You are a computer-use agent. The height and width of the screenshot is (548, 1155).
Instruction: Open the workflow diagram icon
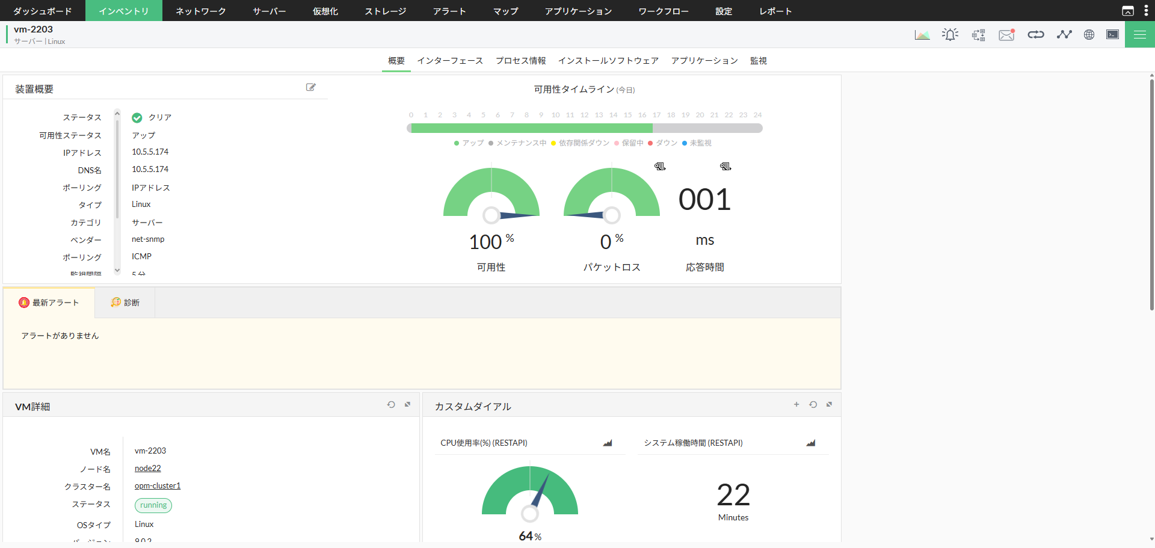point(979,35)
